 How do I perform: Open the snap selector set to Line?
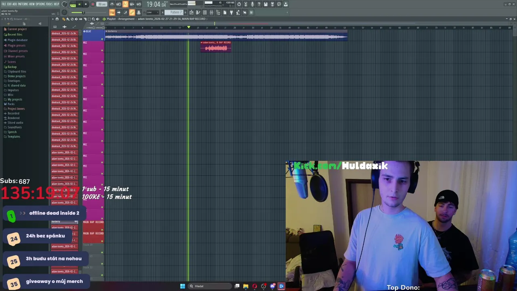pyautogui.click(x=153, y=12)
